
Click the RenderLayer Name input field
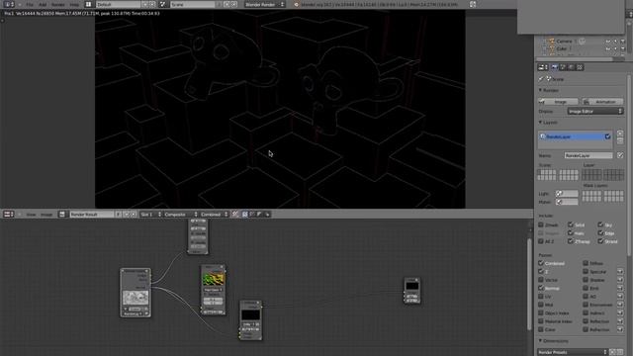click(588, 155)
